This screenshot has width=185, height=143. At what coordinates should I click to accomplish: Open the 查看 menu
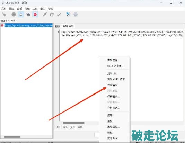click(19, 9)
